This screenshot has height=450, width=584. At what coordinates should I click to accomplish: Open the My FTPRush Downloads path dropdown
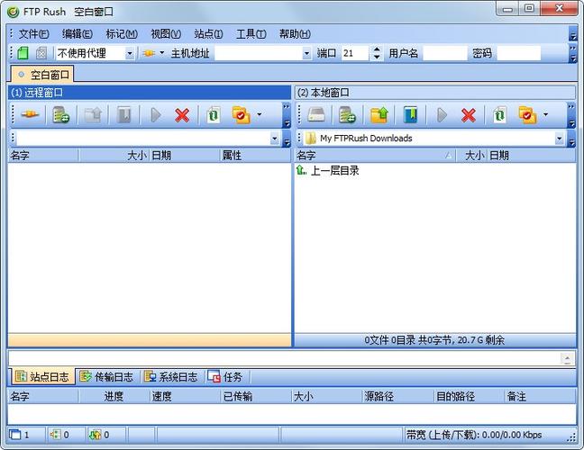click(560, 139)
